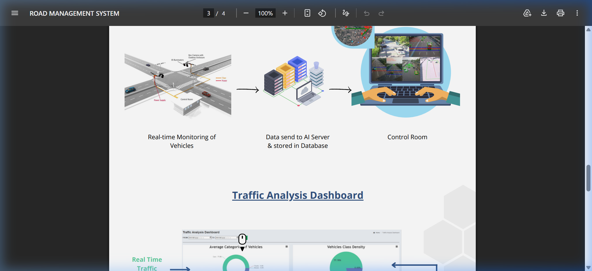Save the PDF to Google Drive
Viewport: 592px width, 271px height.
527,13
